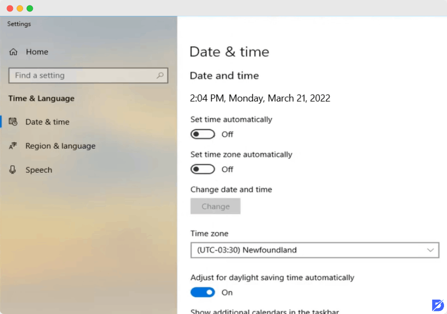Select the Speech microphone icon
This screenshot has height=314, width=447.
13,169
